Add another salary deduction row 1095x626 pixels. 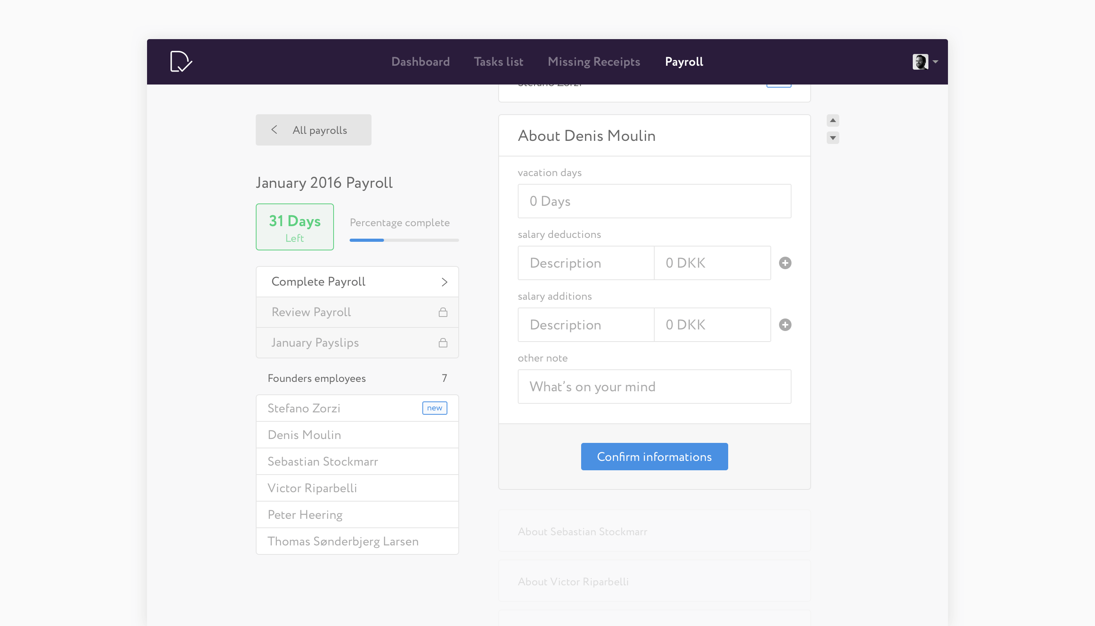coord(785,263)
